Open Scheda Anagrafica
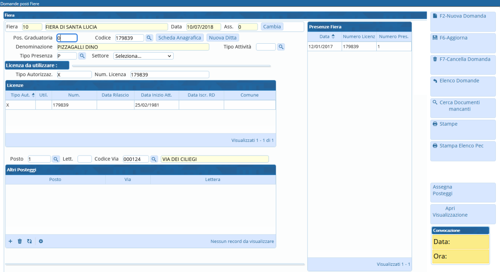 (x=180, y=38)
